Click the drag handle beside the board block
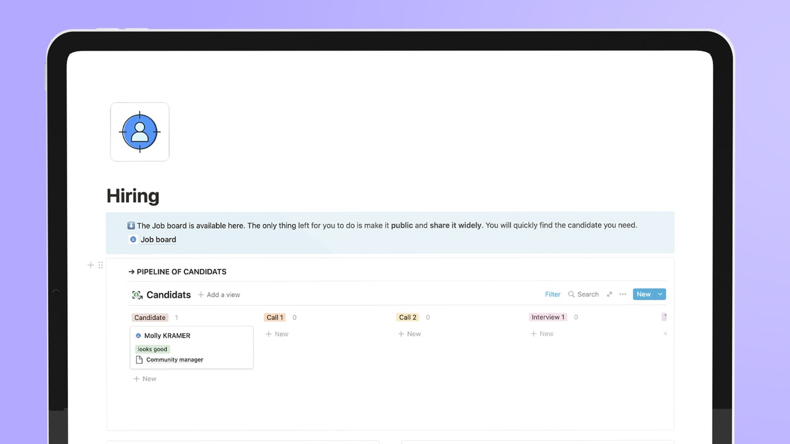This screenshot has width=790, height=444. pos(101,265)
